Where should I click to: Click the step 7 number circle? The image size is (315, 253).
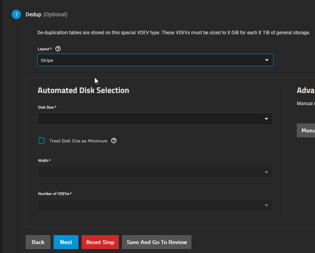(16, 15)
